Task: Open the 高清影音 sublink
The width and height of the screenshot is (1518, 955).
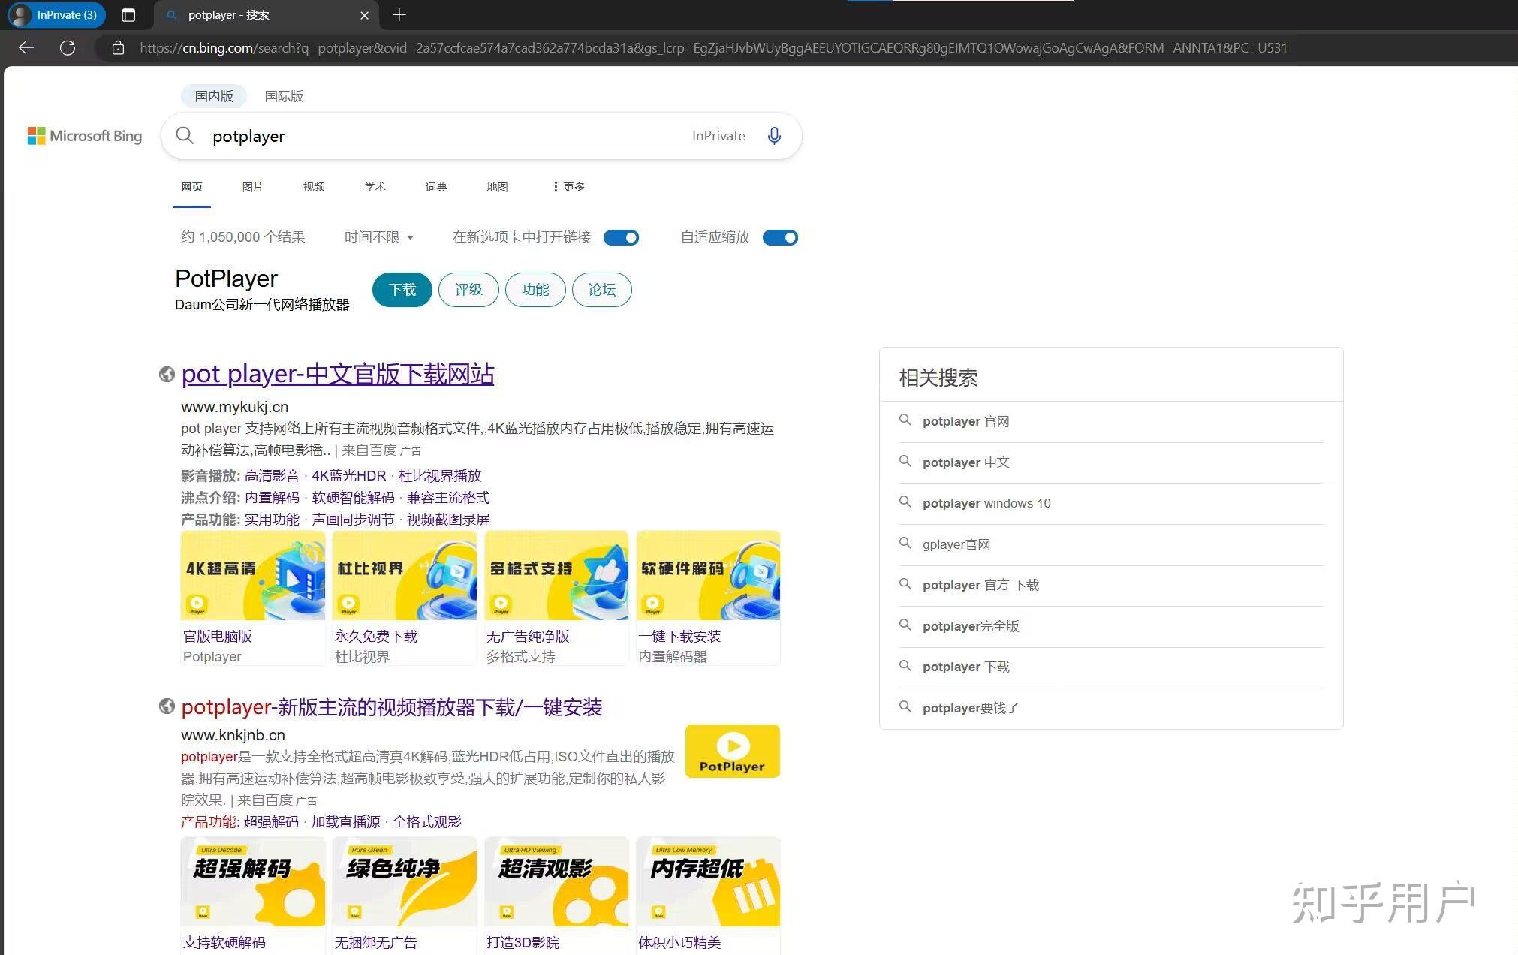Action: tap(272, 476)
